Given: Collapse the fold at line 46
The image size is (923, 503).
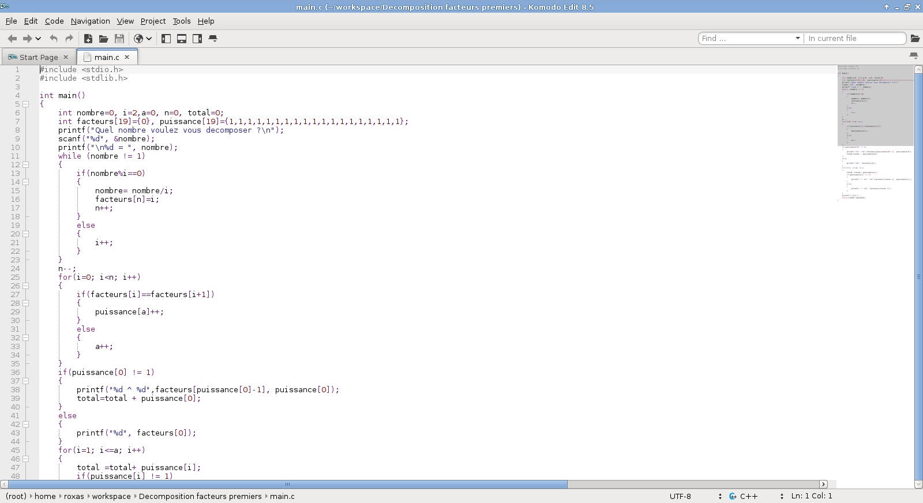Looking at the screenshot, I should pyautogui.click(x=26, y=459).
